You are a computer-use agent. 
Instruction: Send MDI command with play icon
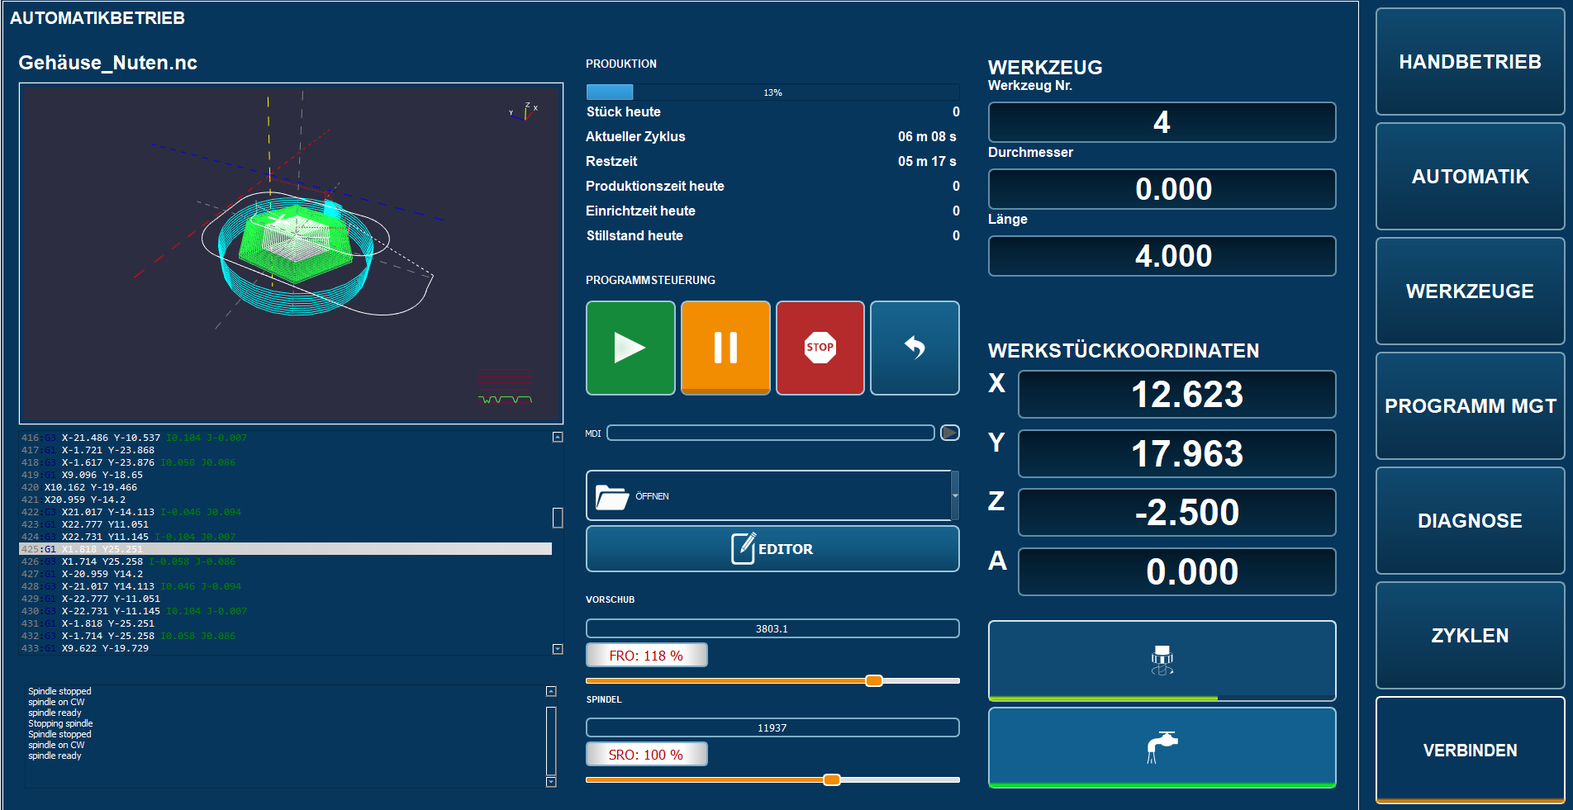click(x=950, y=433)
